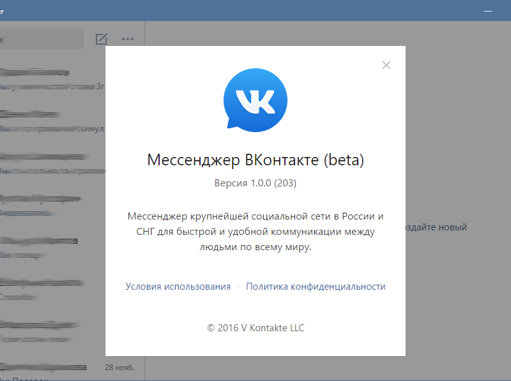The image size is (511, 381).
Task: Close the about dialog with the X
Action: click(x=386, y=65)
